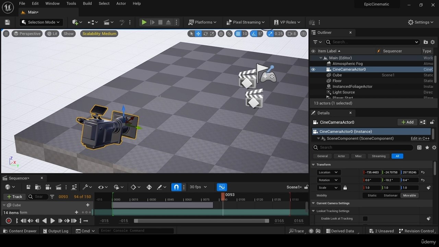Set Mobility to Movable

410,196
